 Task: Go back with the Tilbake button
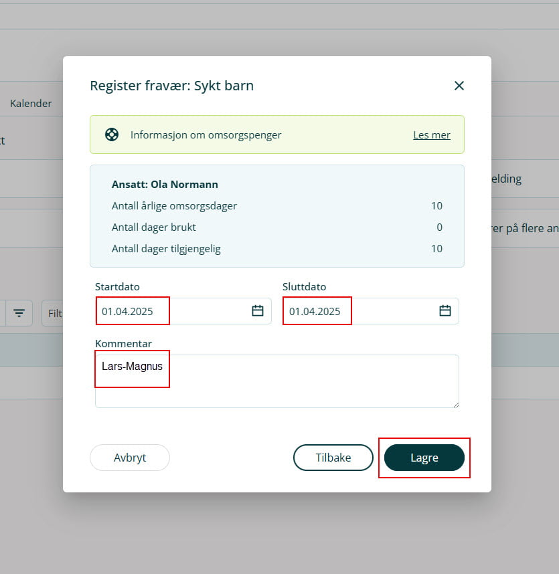coord(333,458)
